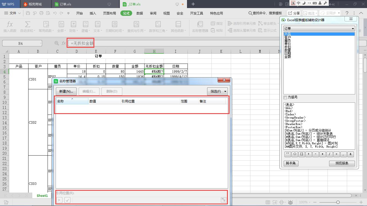The height and width of the screenshot is (206, 367).
Task: Open the Name Manager ribbon icon
Action: coord(200,25)
